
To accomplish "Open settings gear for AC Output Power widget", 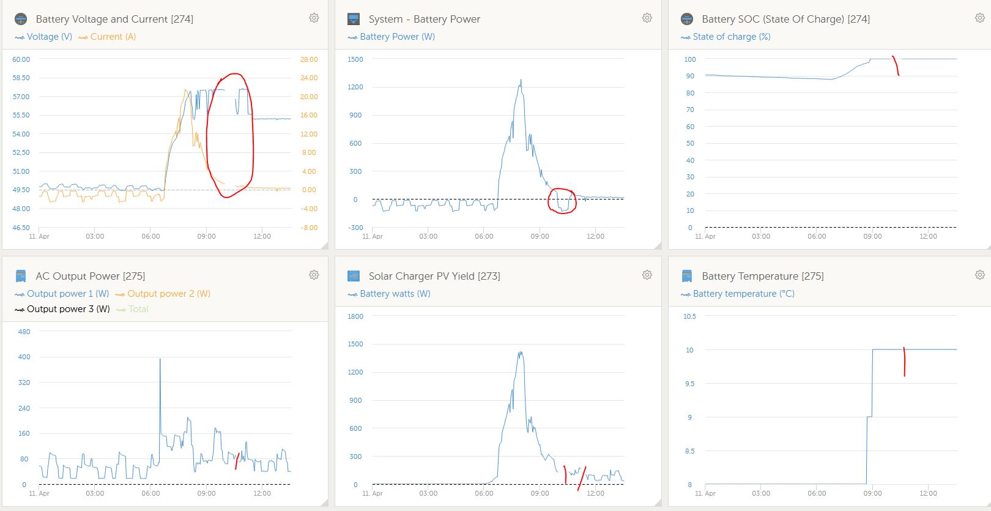I will (x=314, y=275).
